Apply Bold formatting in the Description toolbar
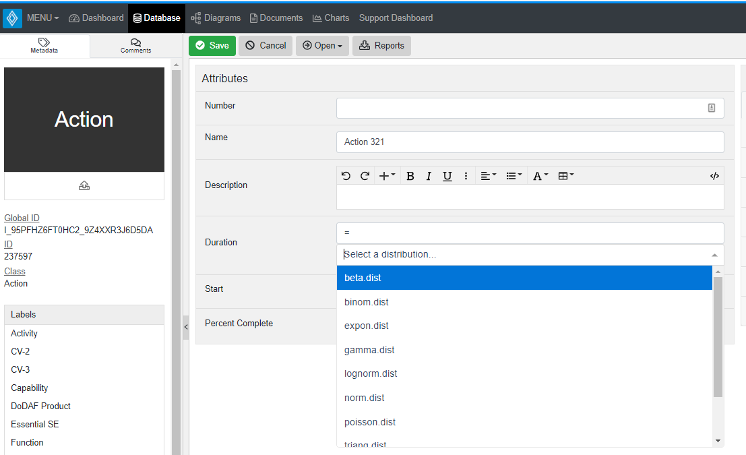Screen dimensions: 746x455 410,176
